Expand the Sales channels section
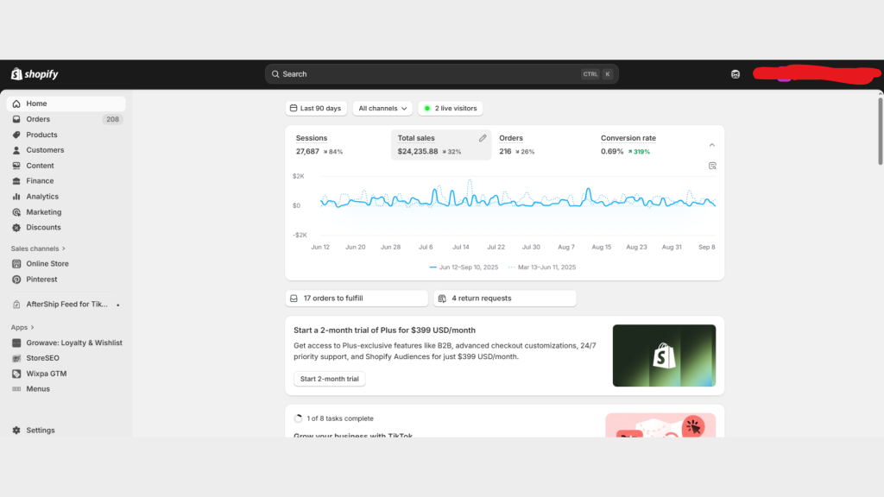The image size is (884, 497). coord(39,248)
